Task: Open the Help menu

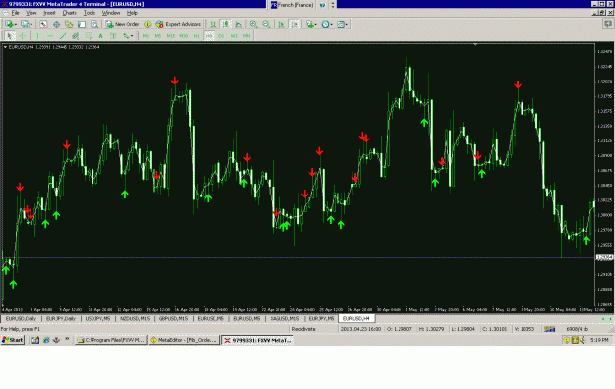Action: (x=132, y=13)
